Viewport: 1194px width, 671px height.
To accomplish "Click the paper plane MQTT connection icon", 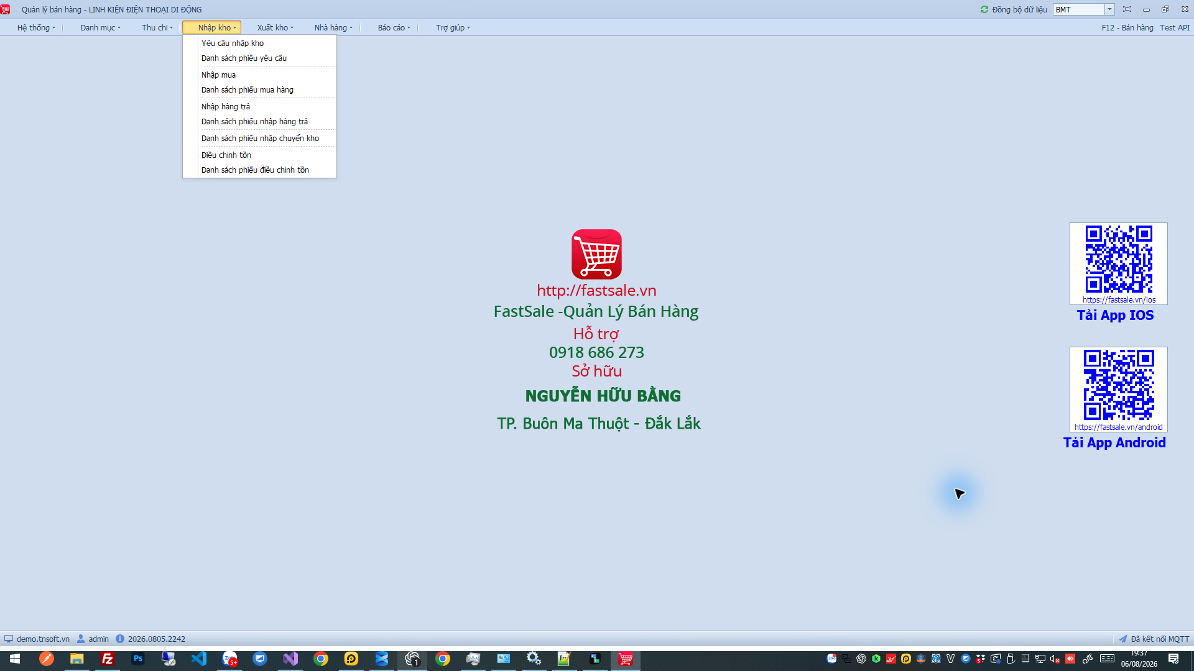I will coord(1123,639).
